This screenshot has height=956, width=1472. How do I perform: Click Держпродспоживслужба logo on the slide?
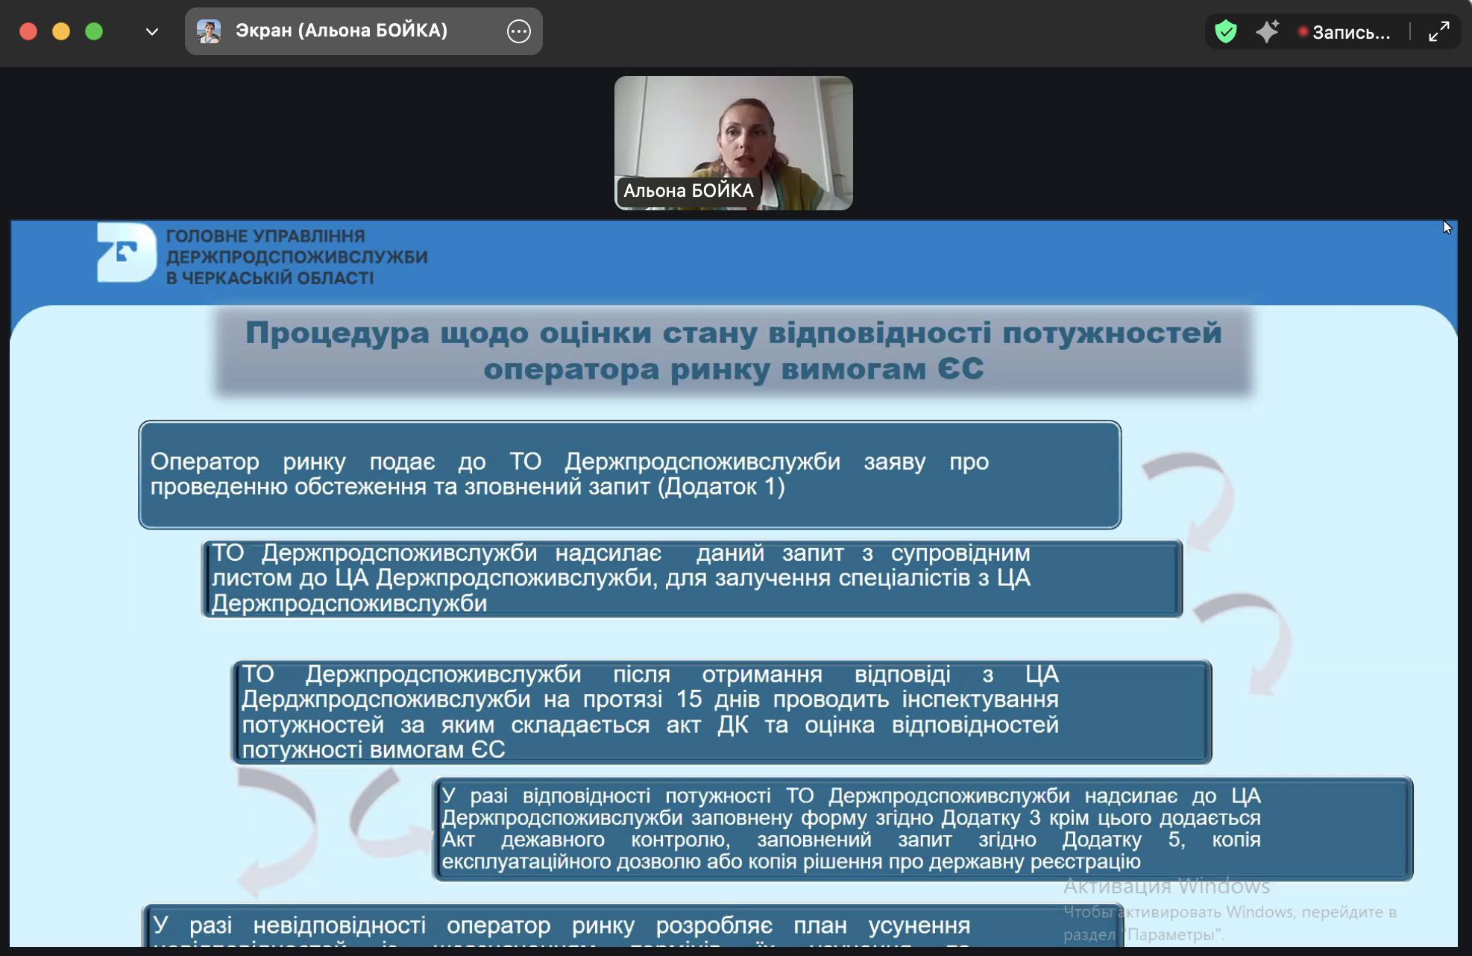point(126,253)
